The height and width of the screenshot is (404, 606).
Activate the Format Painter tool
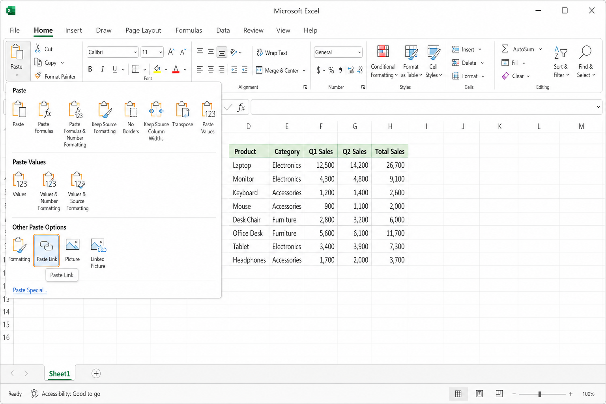[55, 76]
